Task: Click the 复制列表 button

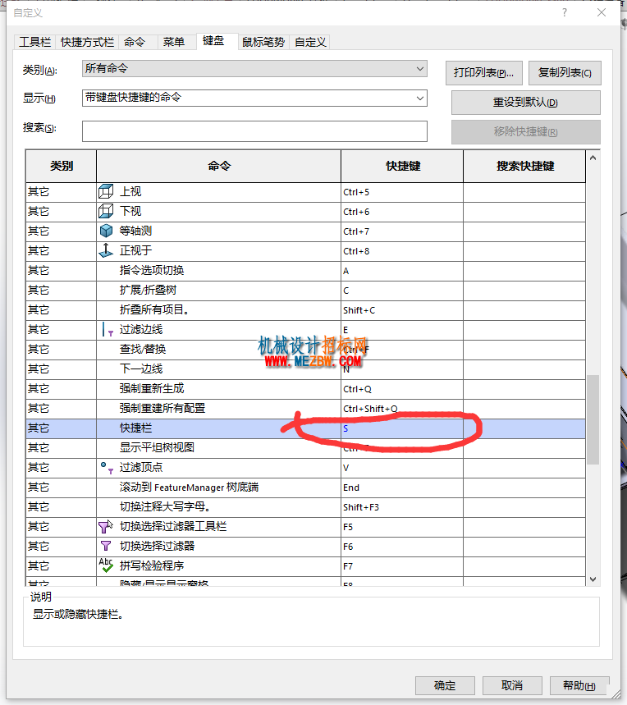Action: 565,73
